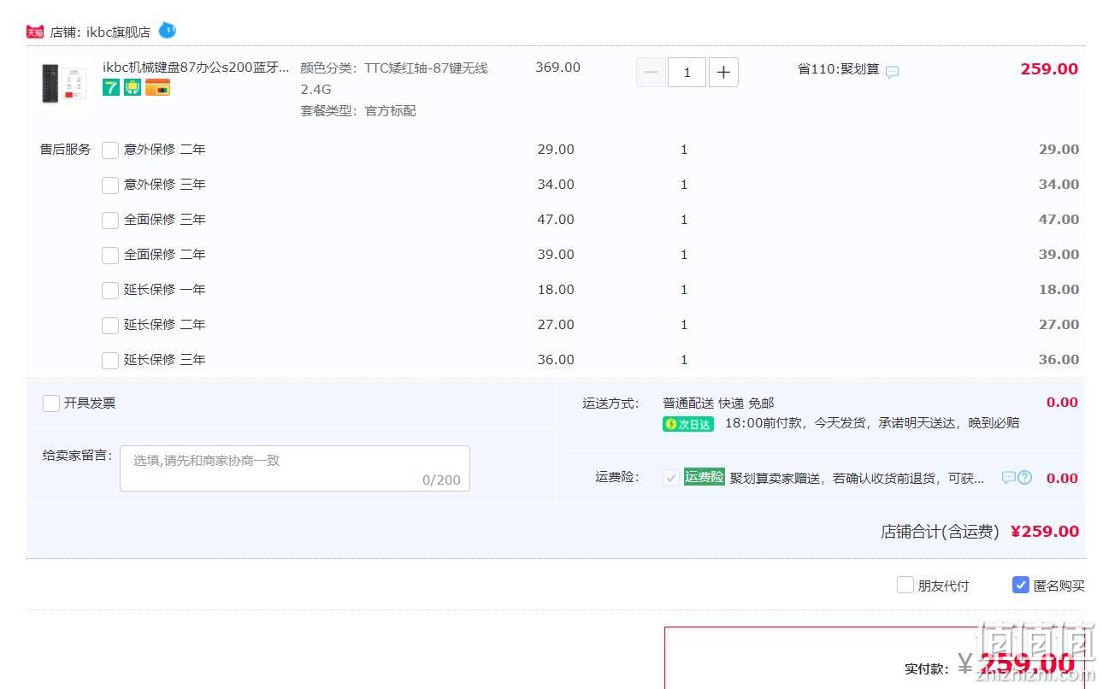Click the quantity input field
Screen dimensions: 1103x689
click(687, 73)
